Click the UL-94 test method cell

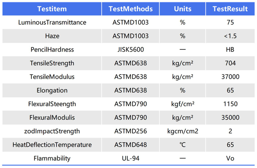pyautogui.click(x=131, y=158)
